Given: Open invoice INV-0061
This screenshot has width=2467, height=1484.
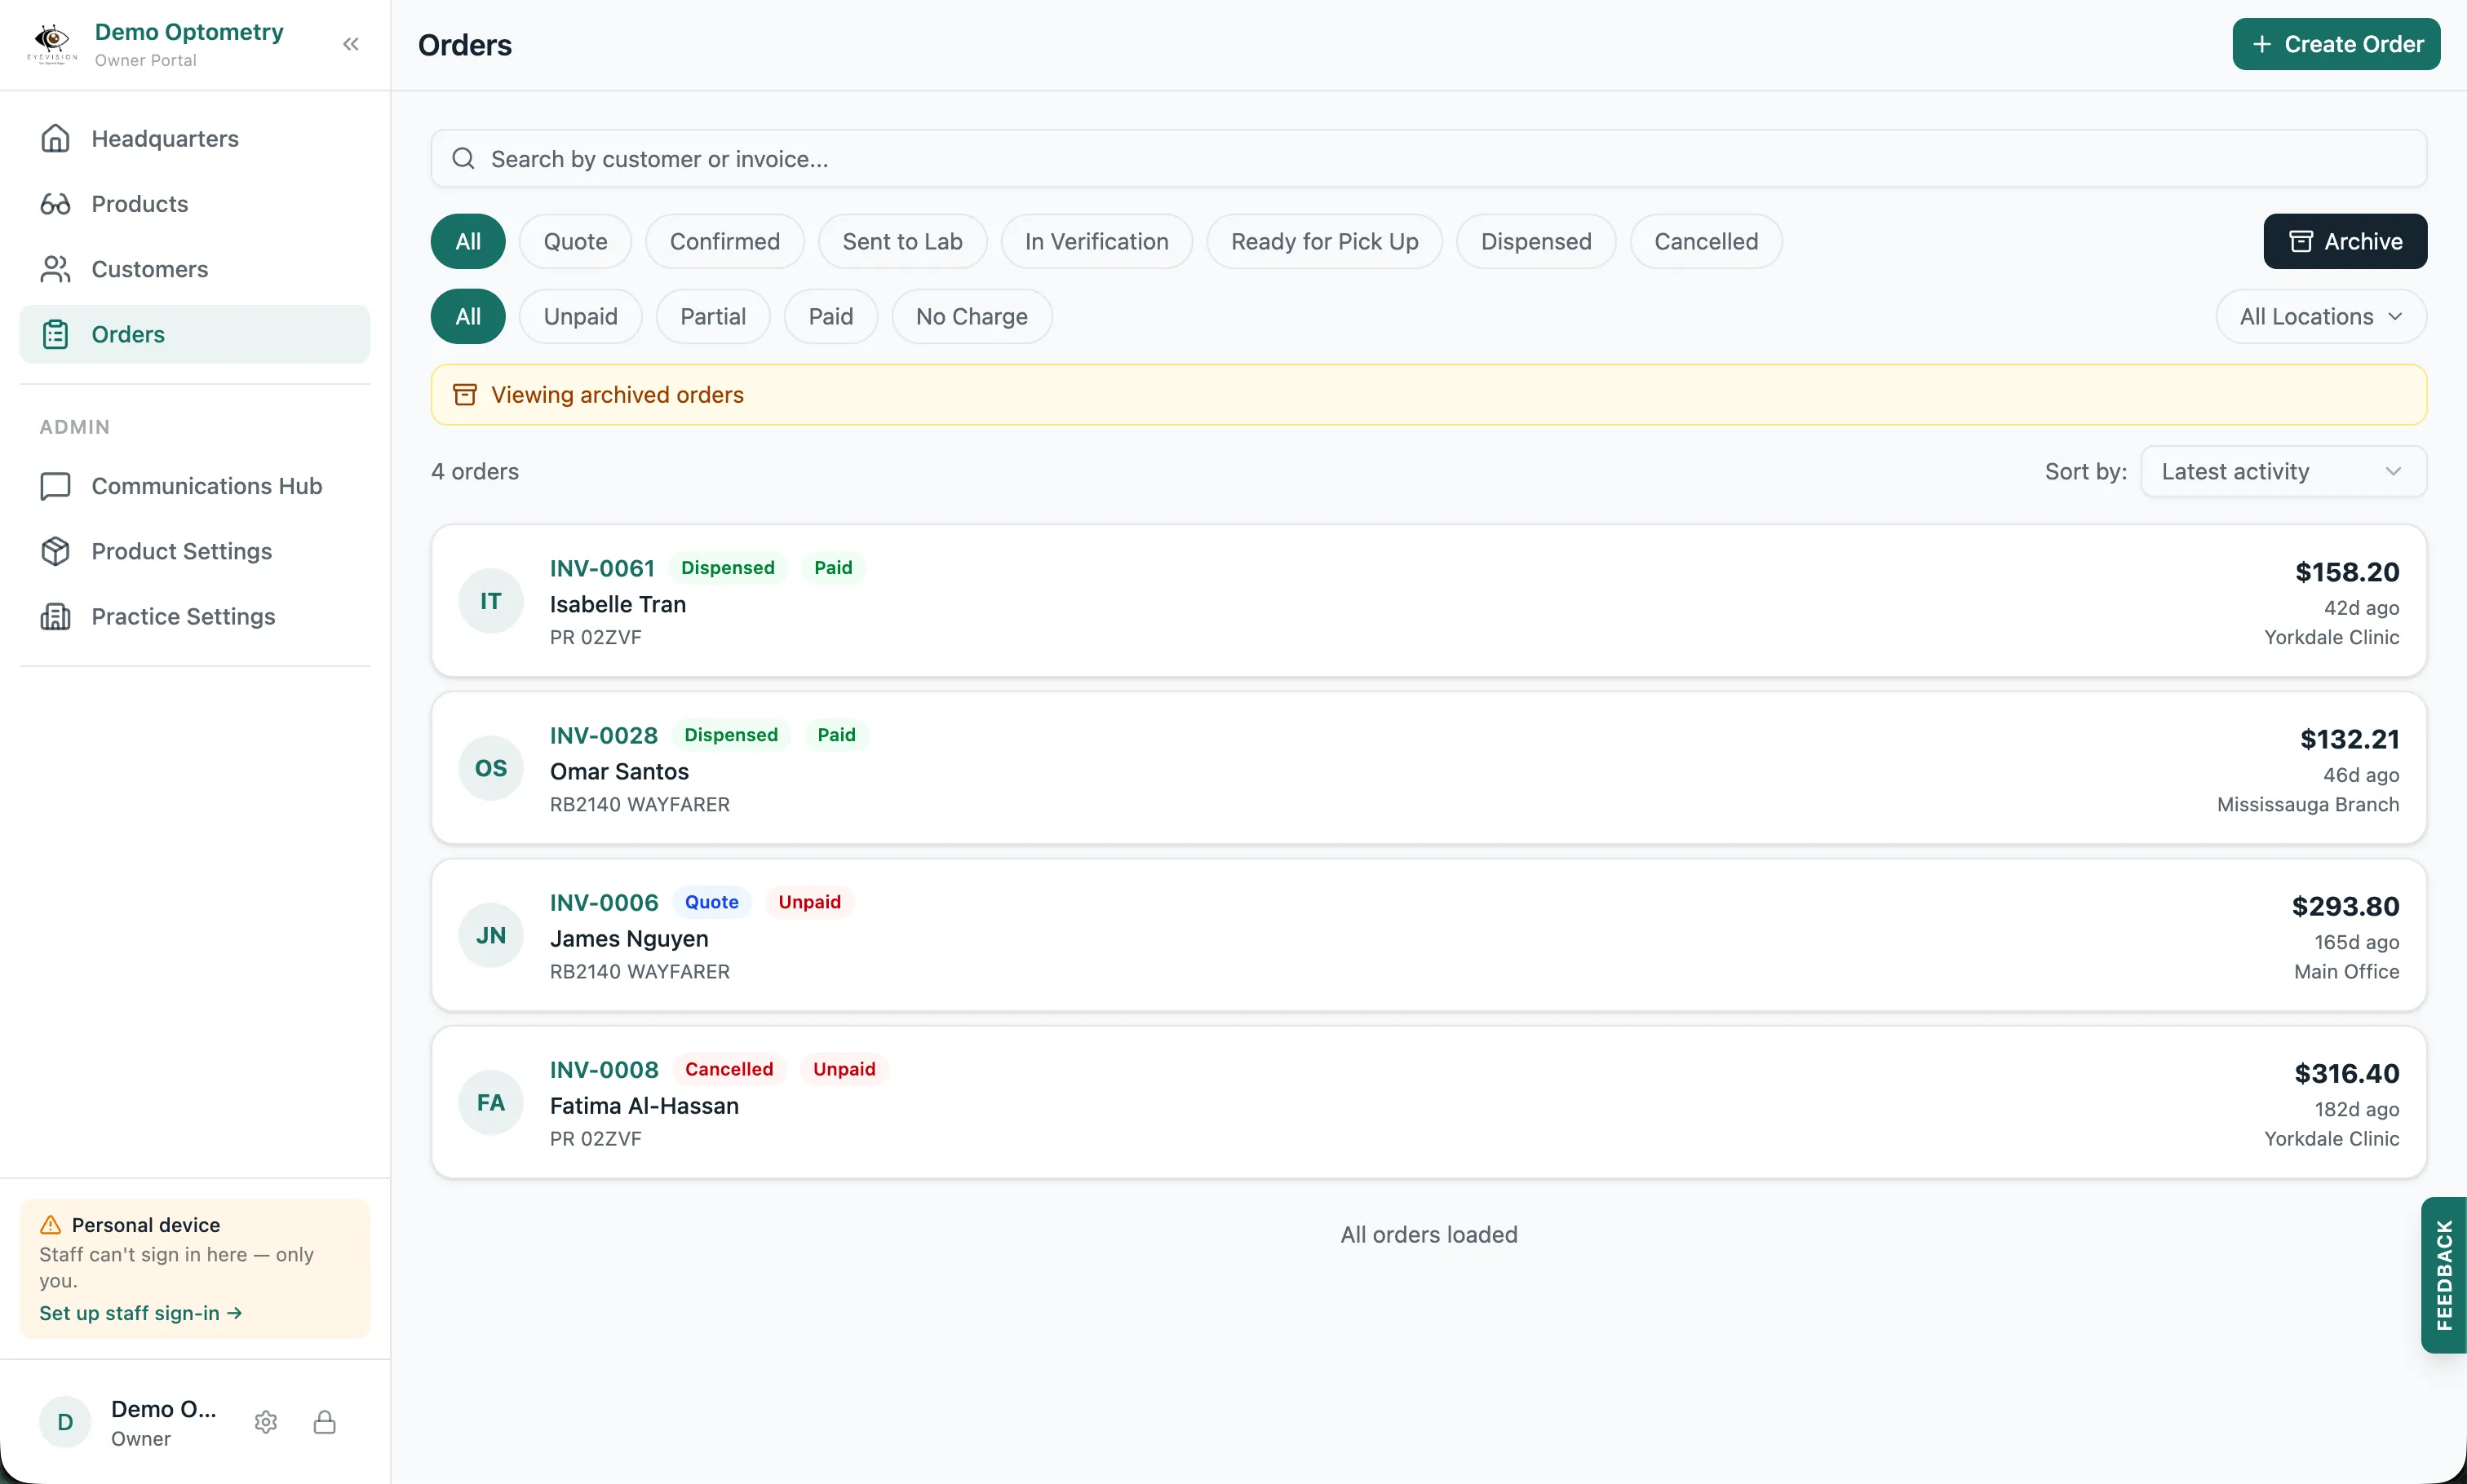Looking at the screenshot, I should coord(601,568).
